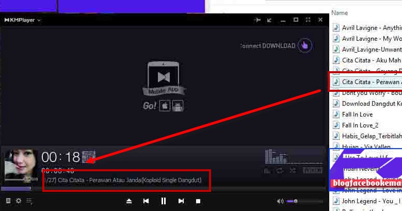
Task: Click the music icon beside Avril_Lavigne-Unwant
Action: (336, 50)
